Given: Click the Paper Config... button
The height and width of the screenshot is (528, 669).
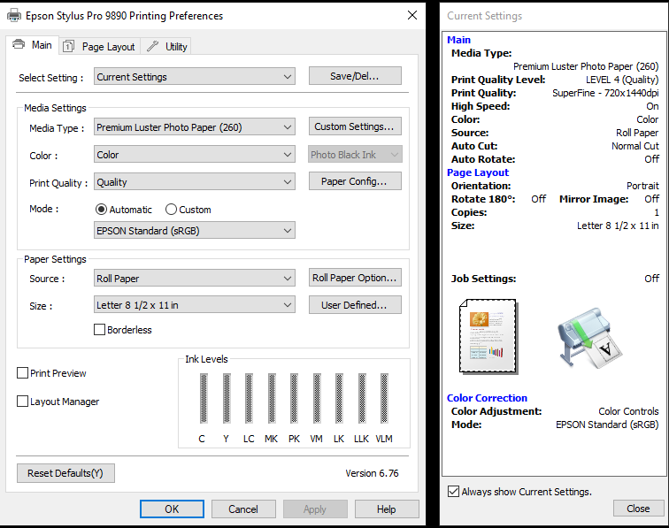Looking at the screenshot, I should point(355,181).
